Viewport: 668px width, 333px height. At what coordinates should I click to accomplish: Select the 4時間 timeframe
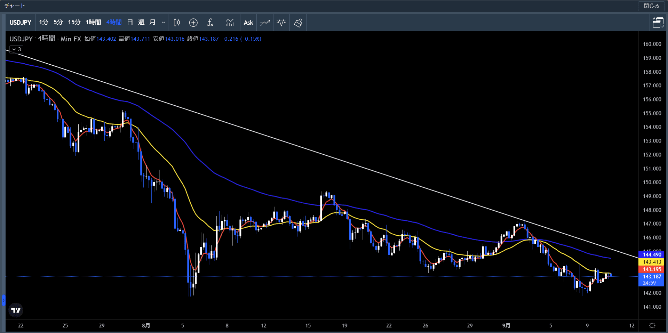(x=114, y=23)
